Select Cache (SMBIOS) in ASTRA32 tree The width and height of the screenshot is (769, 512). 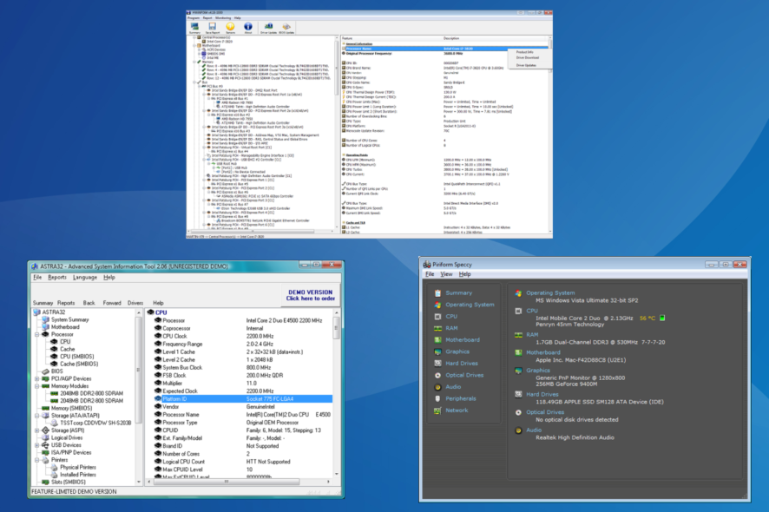pyautogui.click(x=79, y=364)
